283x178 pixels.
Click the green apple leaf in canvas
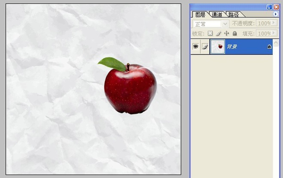click(112, 64)
